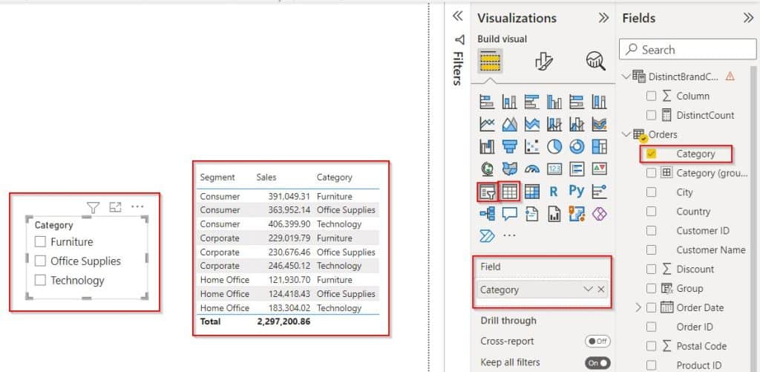Select the Python visual
The image size is (760, 372).
[577, 192]
